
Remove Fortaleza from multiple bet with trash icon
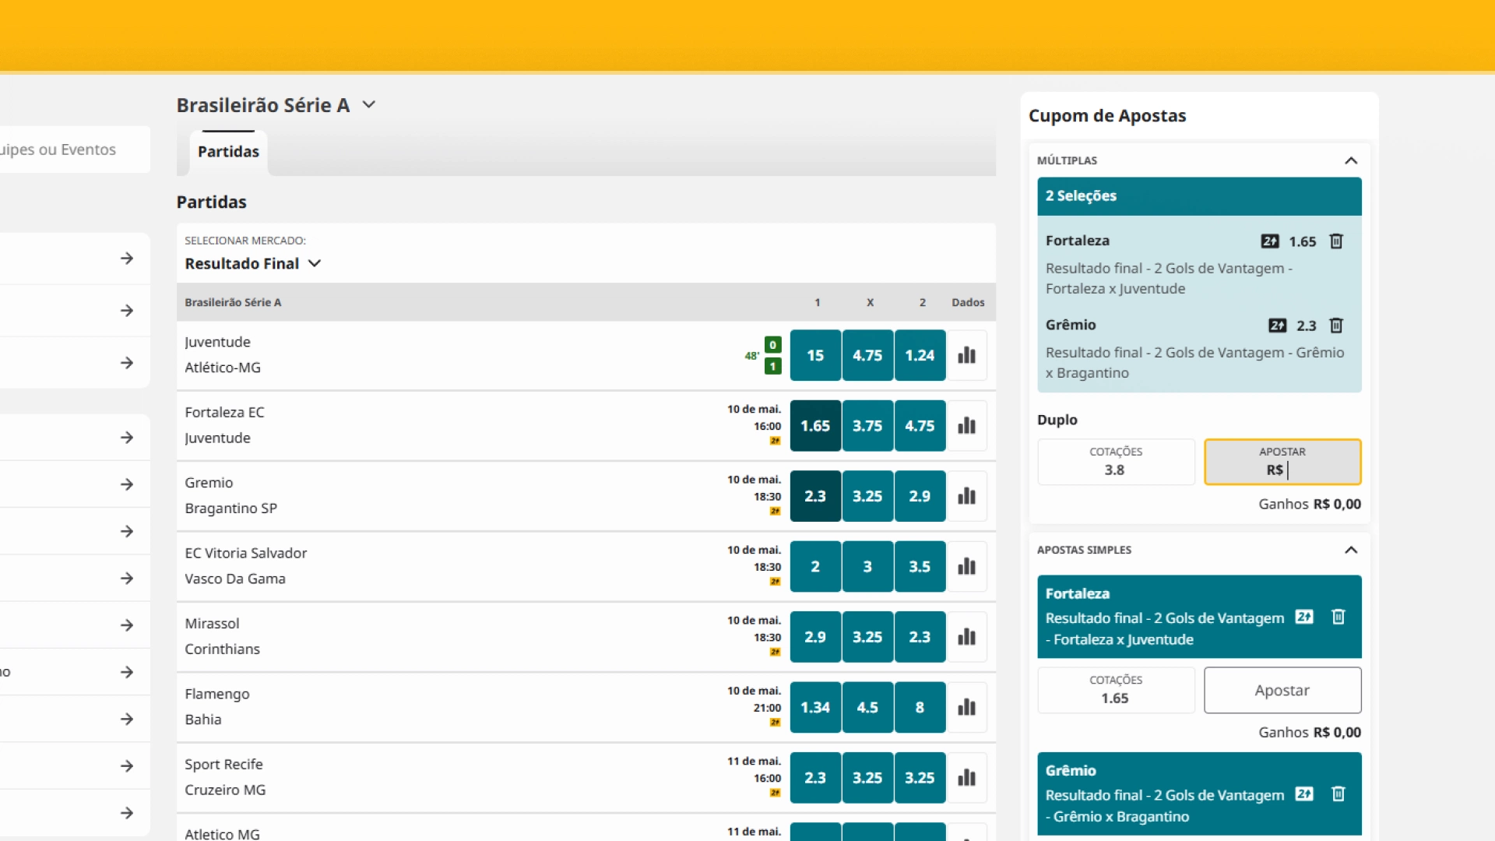click(1336, 241)
